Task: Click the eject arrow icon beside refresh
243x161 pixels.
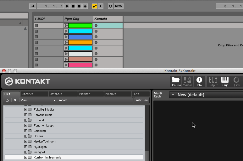Action: coord(15,100)
